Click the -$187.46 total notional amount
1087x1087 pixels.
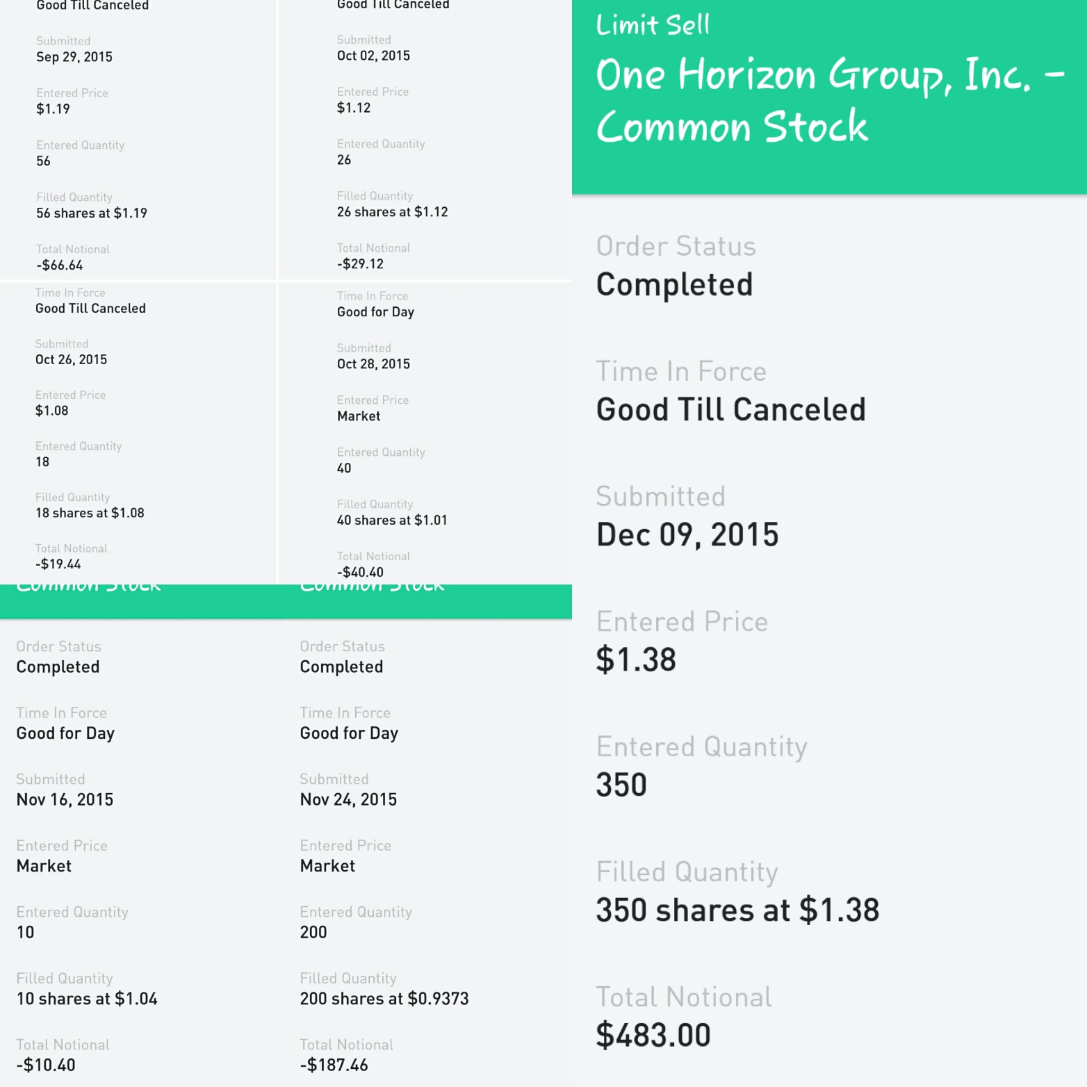click(334, 1065)
